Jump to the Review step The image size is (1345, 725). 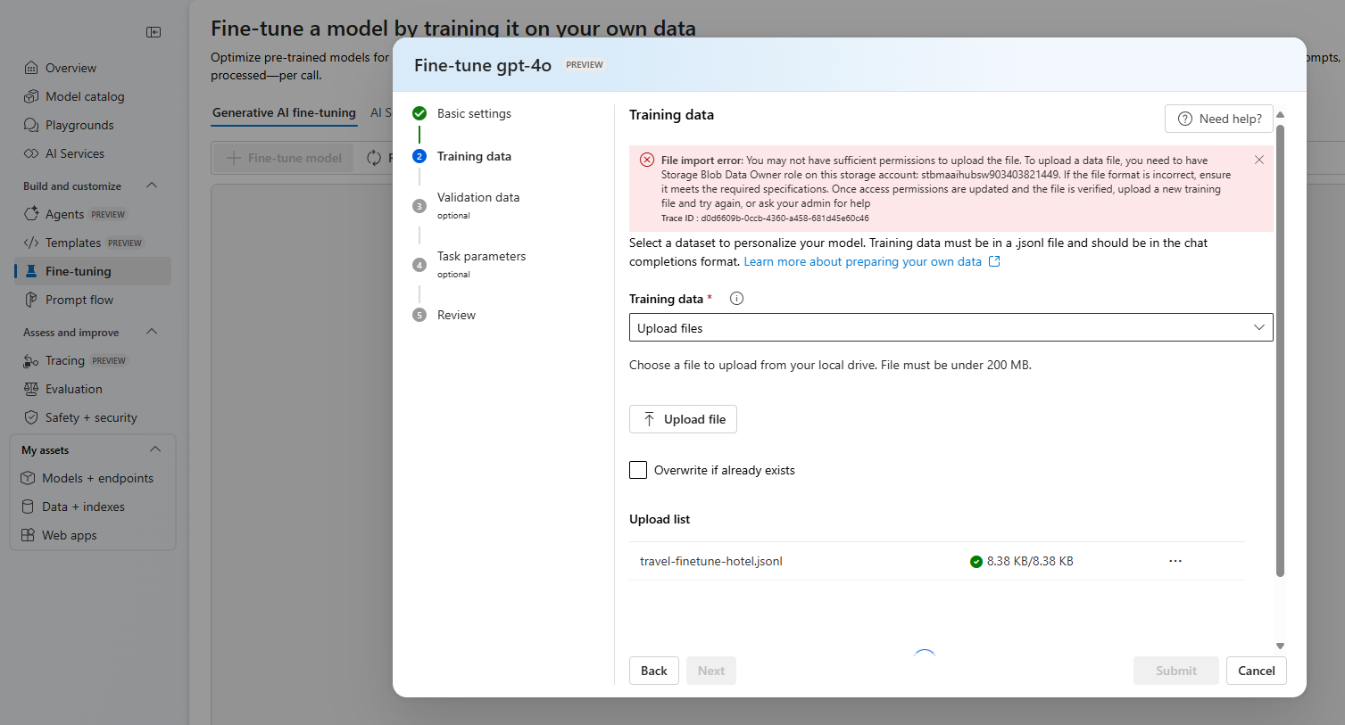456,315
